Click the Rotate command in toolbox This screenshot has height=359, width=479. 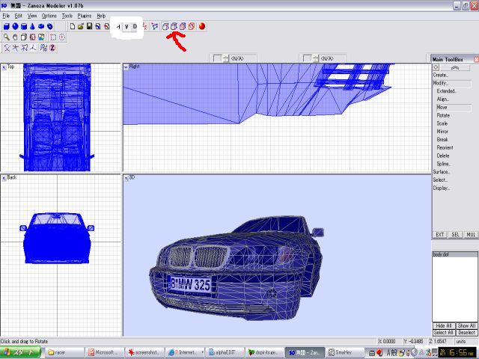pos(443,115)
